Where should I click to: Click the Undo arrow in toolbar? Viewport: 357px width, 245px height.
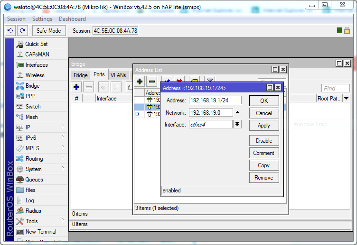click(x=10, y=30)
